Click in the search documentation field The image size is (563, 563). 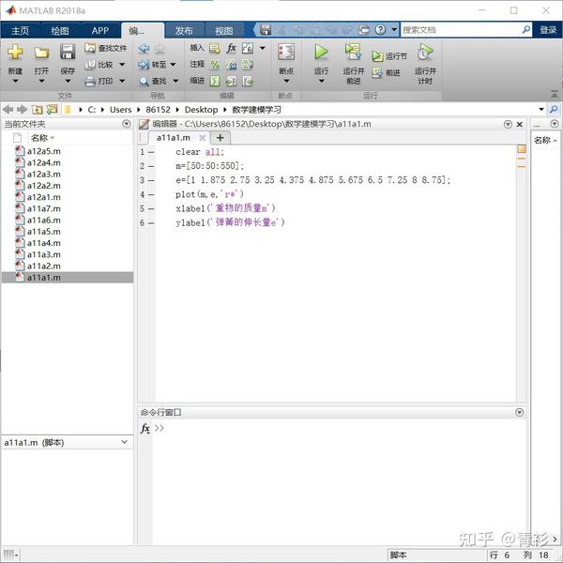tap(461, 30)
